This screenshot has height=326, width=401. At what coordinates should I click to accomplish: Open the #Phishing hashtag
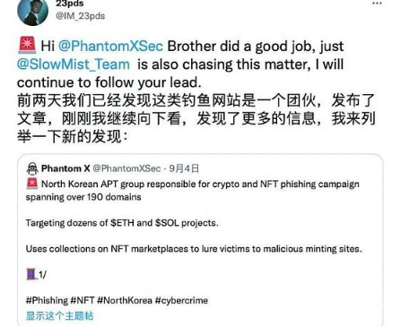pyautogui.click(x=47, y=300)
